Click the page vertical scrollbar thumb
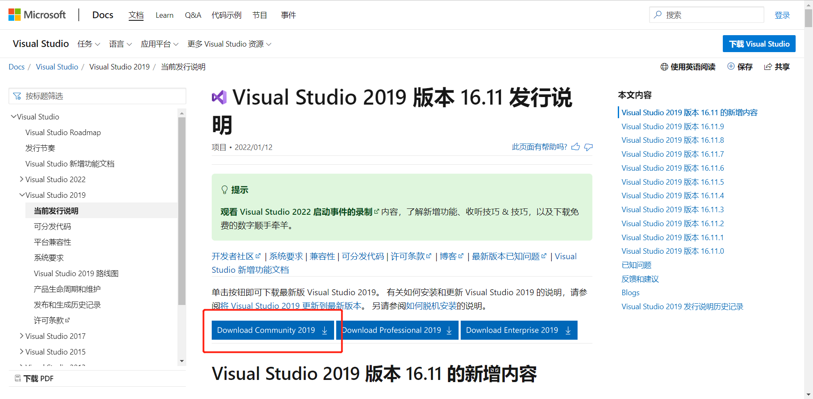This screenshot has width=813, height=399. [808, 18]
